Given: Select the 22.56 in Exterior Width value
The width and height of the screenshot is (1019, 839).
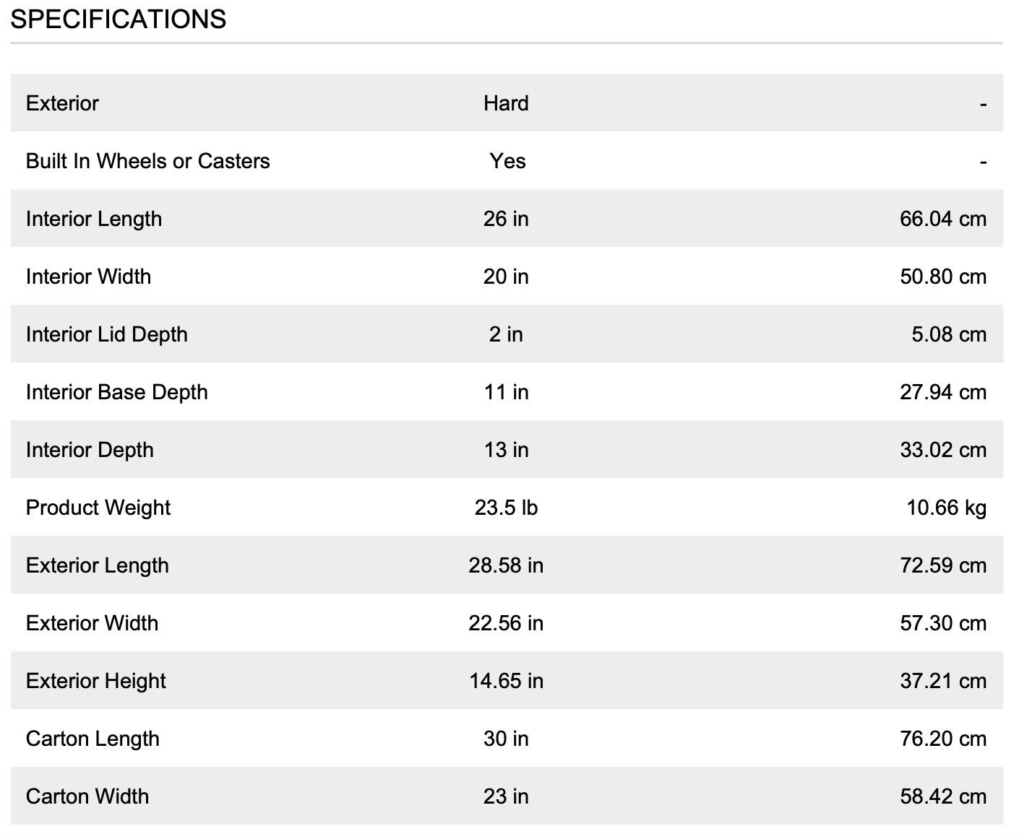Looking at the screenshot, I should 506,623.
